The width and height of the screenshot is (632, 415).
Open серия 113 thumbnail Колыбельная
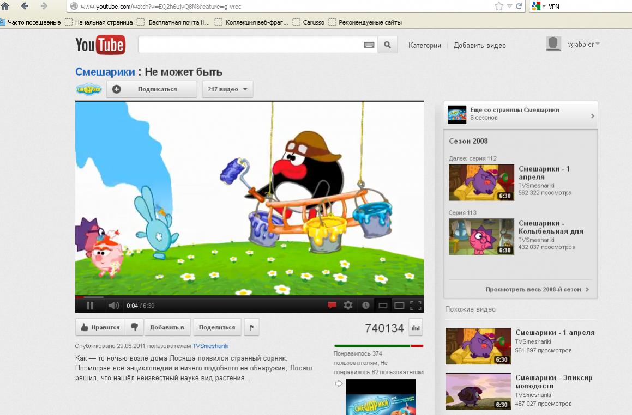click(481, 237)
